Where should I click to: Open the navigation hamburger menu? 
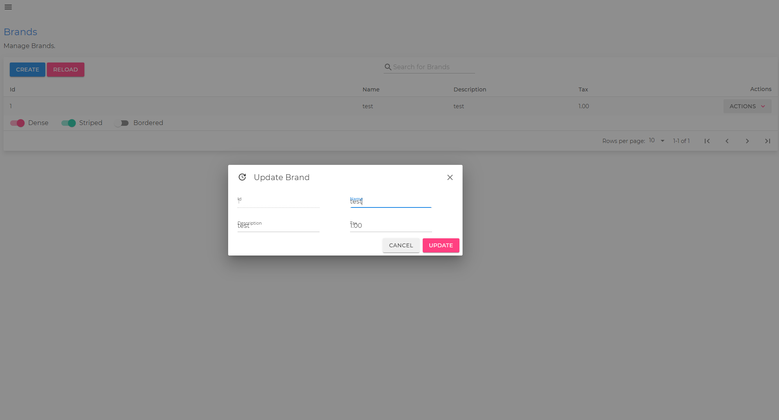(8, 7)
